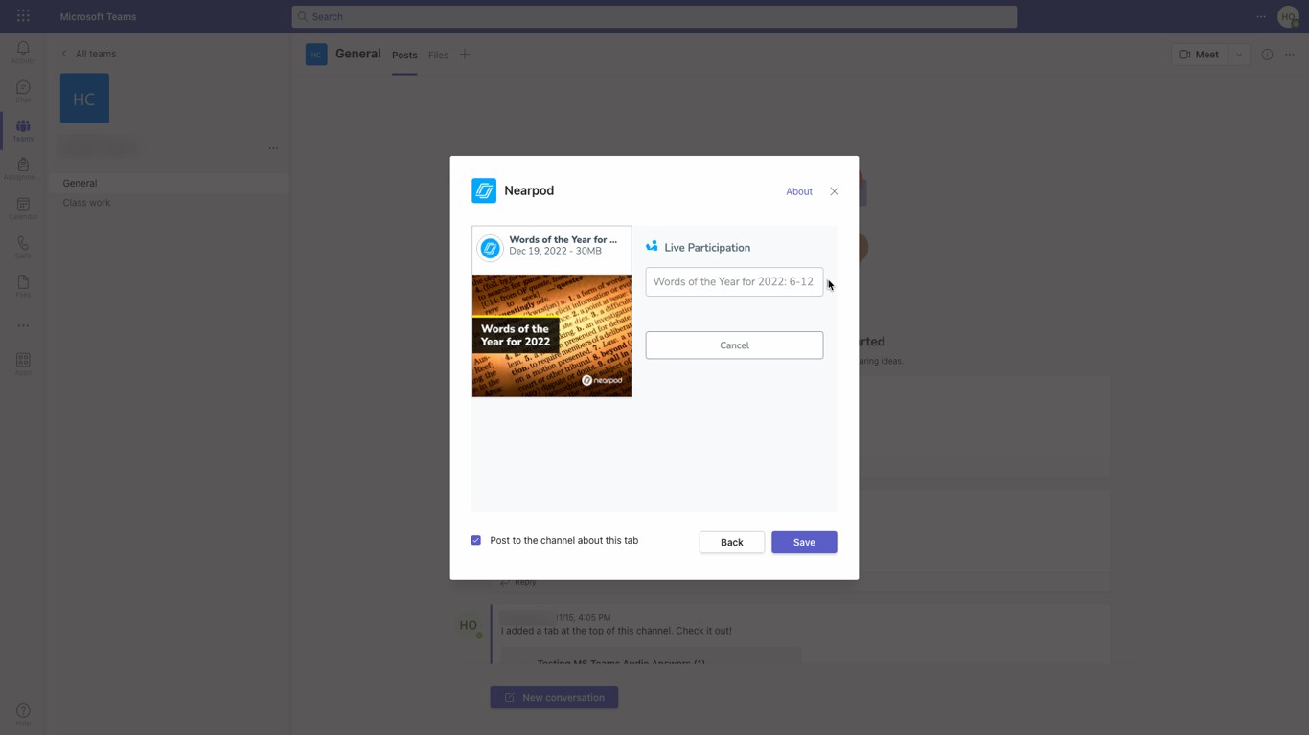Click the Nearpod lesson badge icon
Image resolution: width=1309 pixels, height=735 pixels.
490,248
